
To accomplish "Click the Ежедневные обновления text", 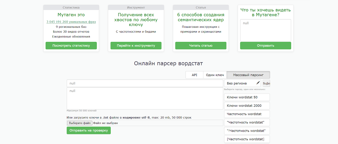I will [71, 36].
